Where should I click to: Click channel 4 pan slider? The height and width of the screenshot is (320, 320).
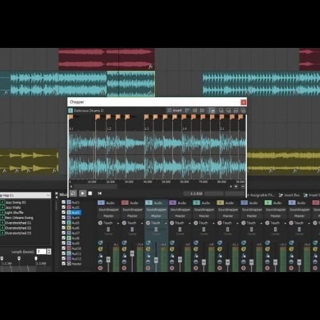[x=180, y=229]
